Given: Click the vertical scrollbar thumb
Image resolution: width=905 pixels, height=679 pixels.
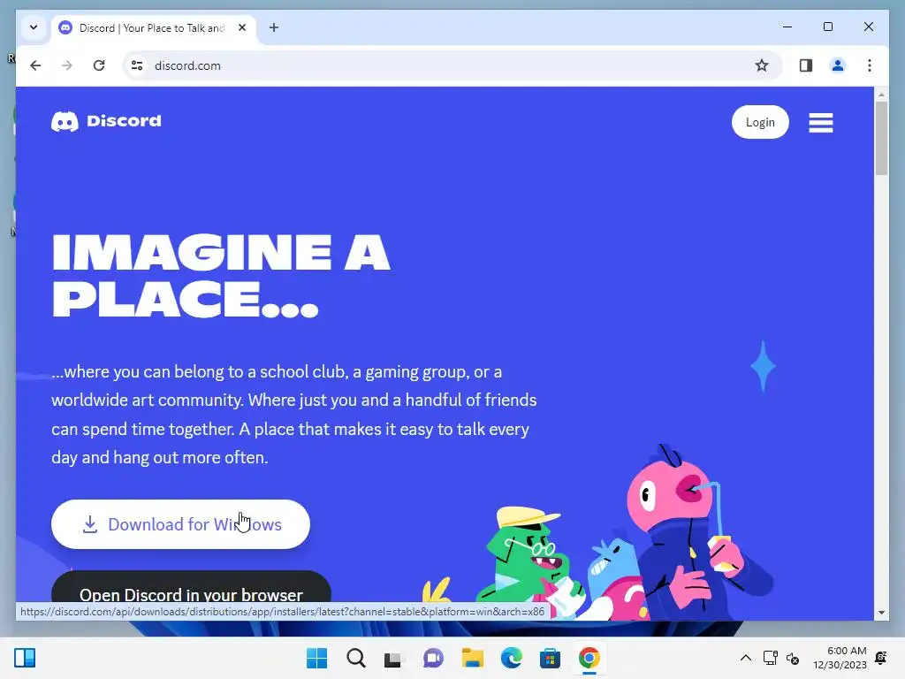Looking at the screenshot, I should coord(881,138).
